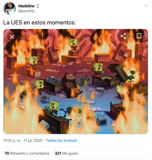The image size is (152, 160).
Task: Open the Twitter for Android link
Action: pos(61,141)
